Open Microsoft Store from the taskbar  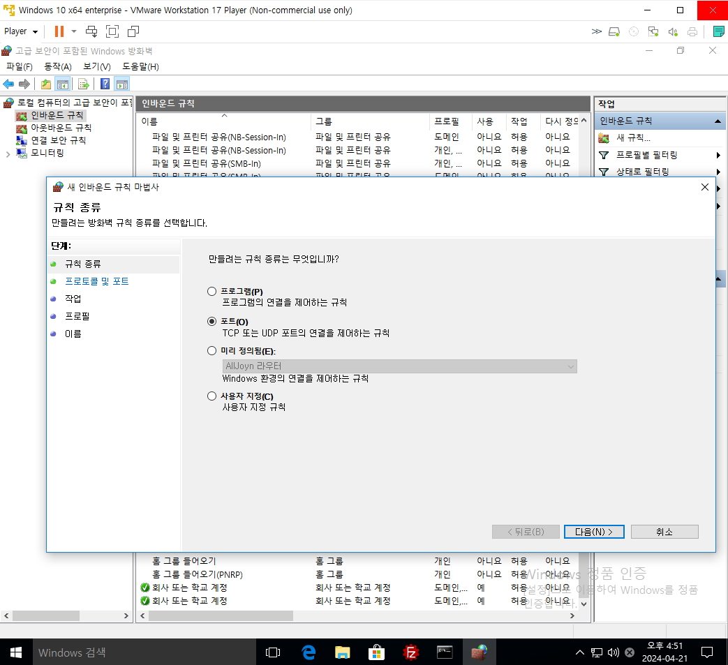(376, 652)
